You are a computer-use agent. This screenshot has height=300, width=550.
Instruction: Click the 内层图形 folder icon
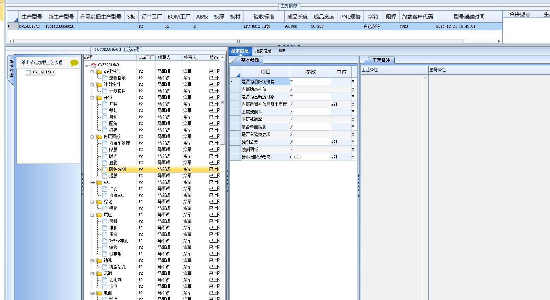pos(99,136)
